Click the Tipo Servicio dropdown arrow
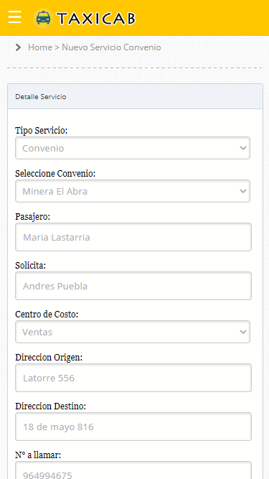Viewport: 269px width, 479px height. tap(243, 148)
